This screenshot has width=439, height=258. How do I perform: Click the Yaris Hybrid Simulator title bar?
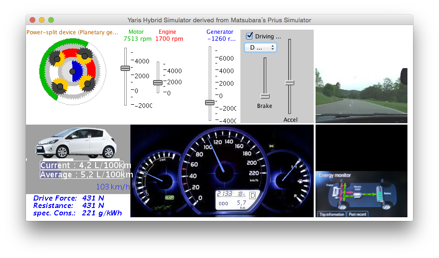click(219, 20)
